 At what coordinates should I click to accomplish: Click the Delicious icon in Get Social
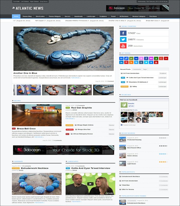tap(126, 58)
